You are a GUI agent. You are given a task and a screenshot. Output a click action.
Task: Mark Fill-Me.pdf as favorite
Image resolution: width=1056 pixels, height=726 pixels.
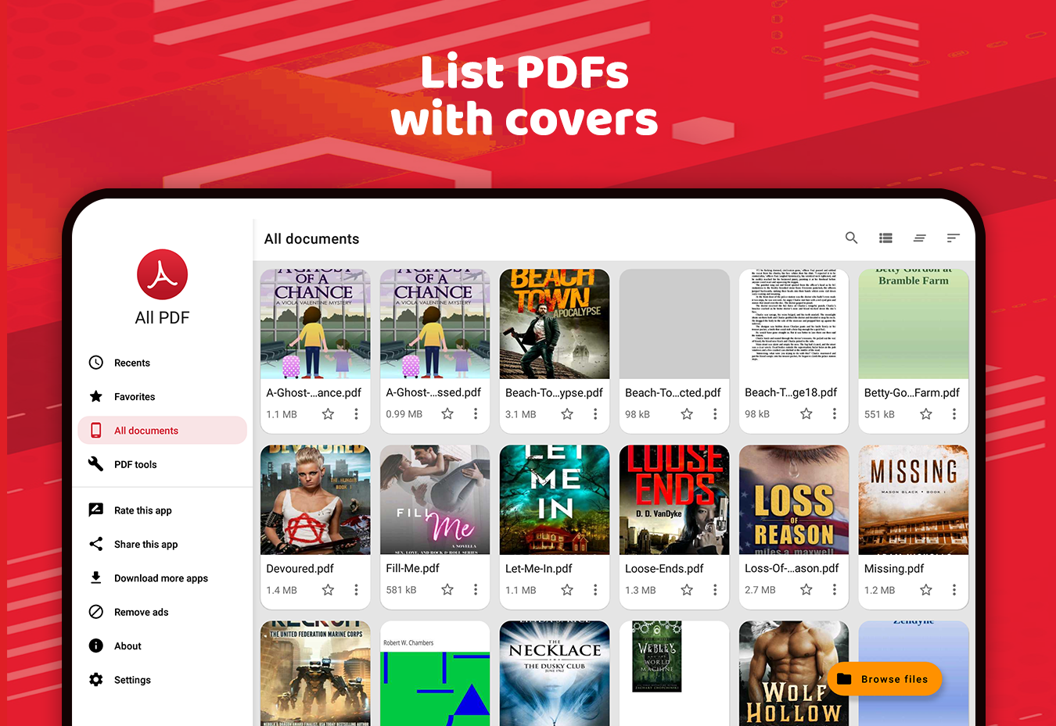pyautogui.click(x=447, y=589)
